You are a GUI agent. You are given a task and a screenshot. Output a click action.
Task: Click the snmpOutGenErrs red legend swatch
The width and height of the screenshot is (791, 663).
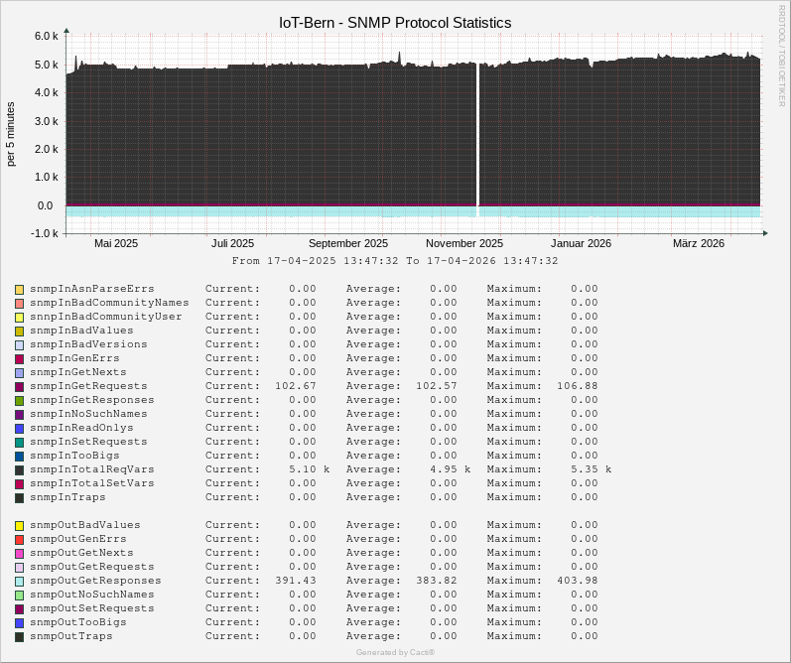click(19, 539)
